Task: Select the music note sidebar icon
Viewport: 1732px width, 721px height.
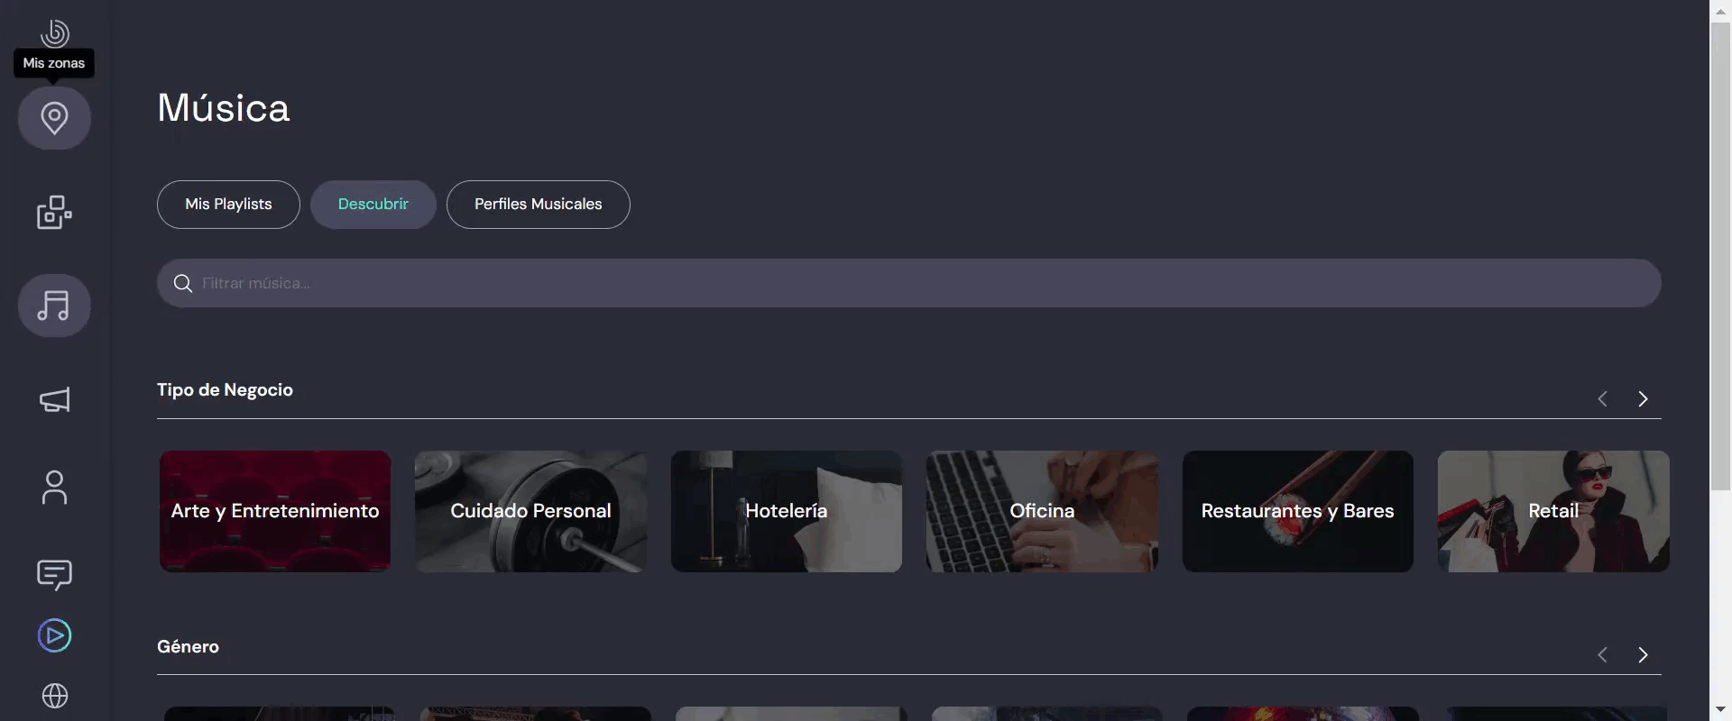Action: click(x=54, y=306)
